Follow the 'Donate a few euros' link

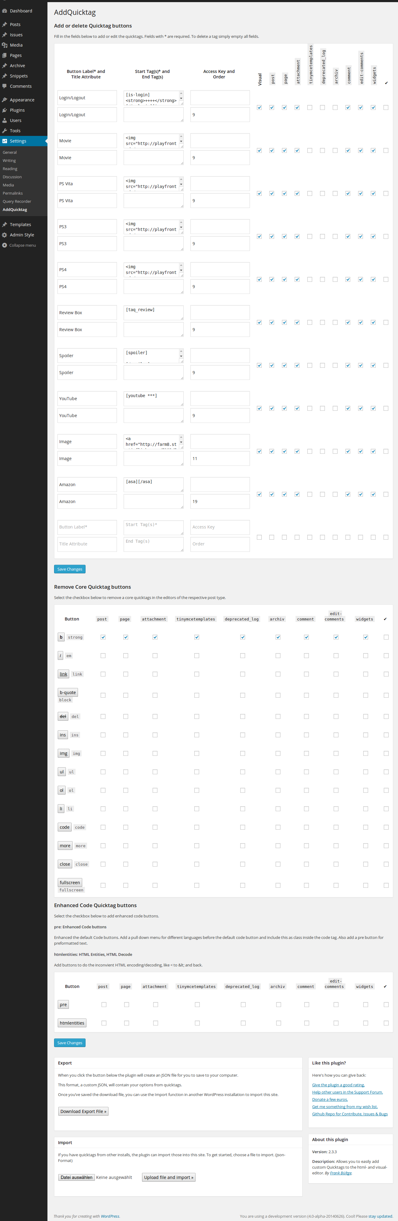click(x=330, y=1099)
